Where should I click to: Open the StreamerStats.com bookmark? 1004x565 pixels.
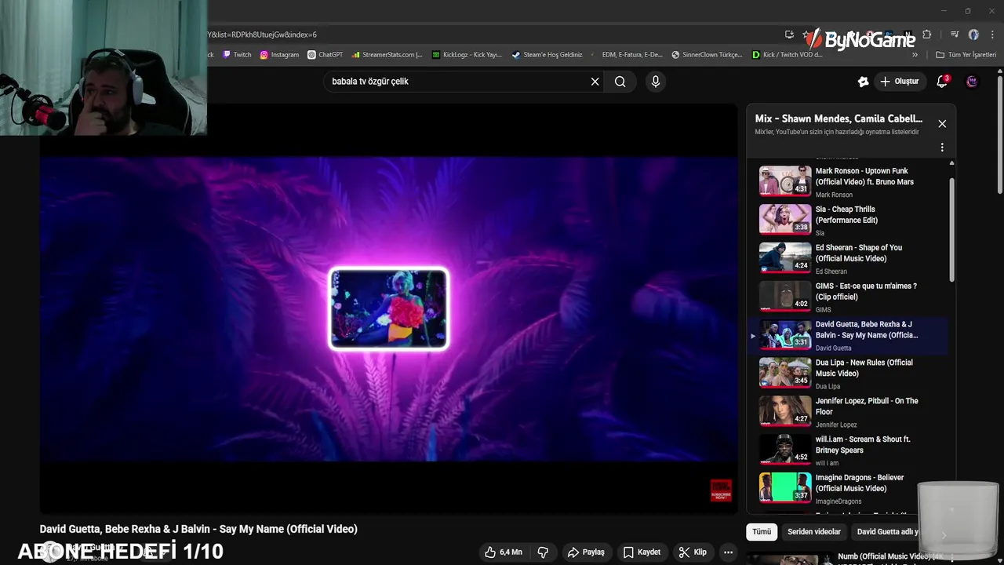pyautogui.click(x=387, y=55)
